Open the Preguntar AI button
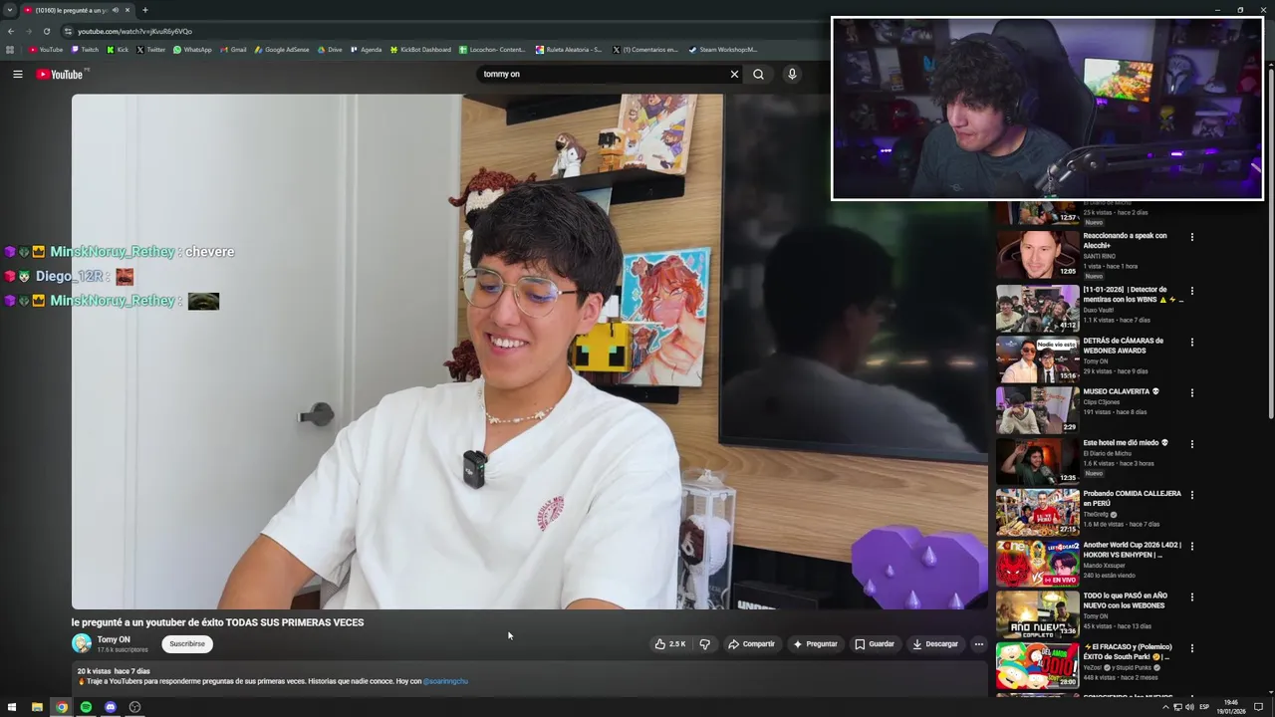The height and width of the screenshot is (717, 1275). (x=815, y=644)
